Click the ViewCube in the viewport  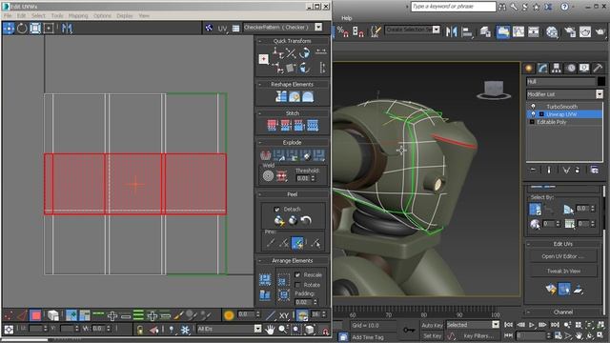tap(494, 90)
